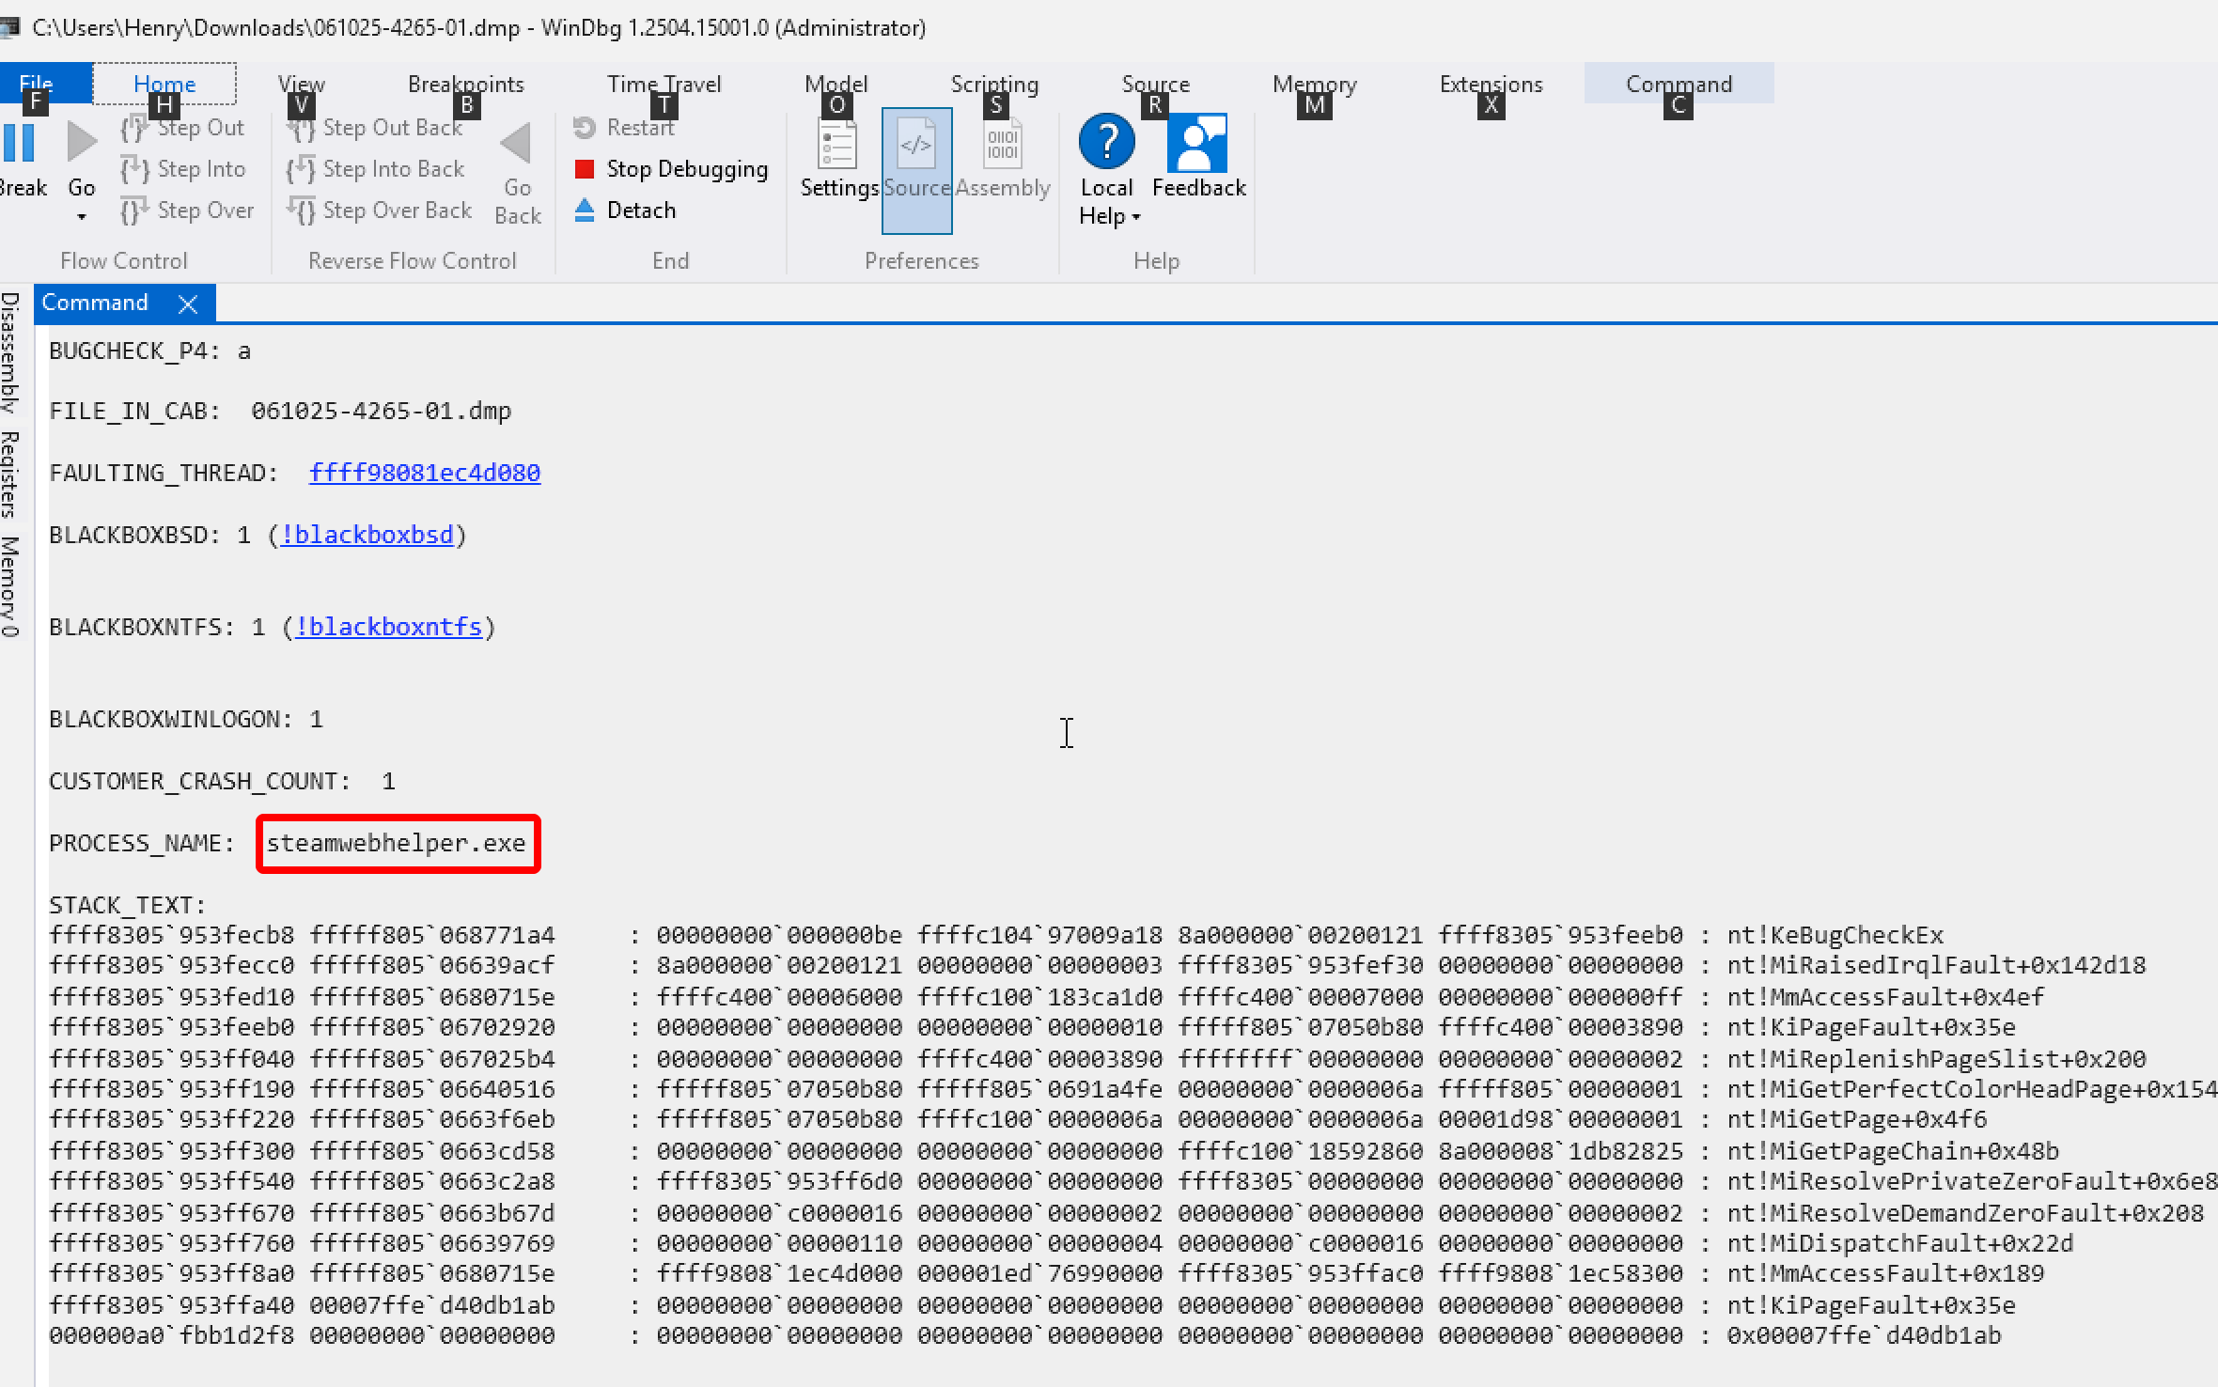The width and height of the screenshot is (2218, 1387).
Task: Expand the Local Help dropdown arrow
Action: pyautogui.click(x=1136, y=217)
